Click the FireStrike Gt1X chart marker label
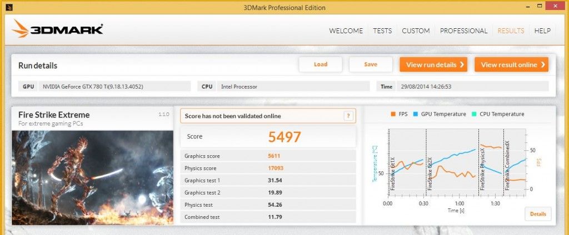This screenshot has width=569, height=235. click(393, 174)
